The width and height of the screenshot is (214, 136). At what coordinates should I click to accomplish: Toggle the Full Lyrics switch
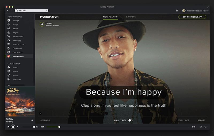[x=130, y=120]
